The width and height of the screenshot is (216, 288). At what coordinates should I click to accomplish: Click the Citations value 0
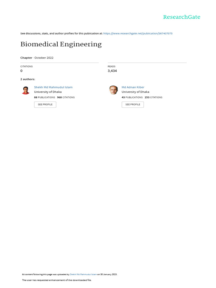[21, 71]
